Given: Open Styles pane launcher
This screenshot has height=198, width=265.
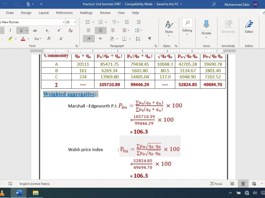Looking at the screenshot, I should click(x=176, y=46).
